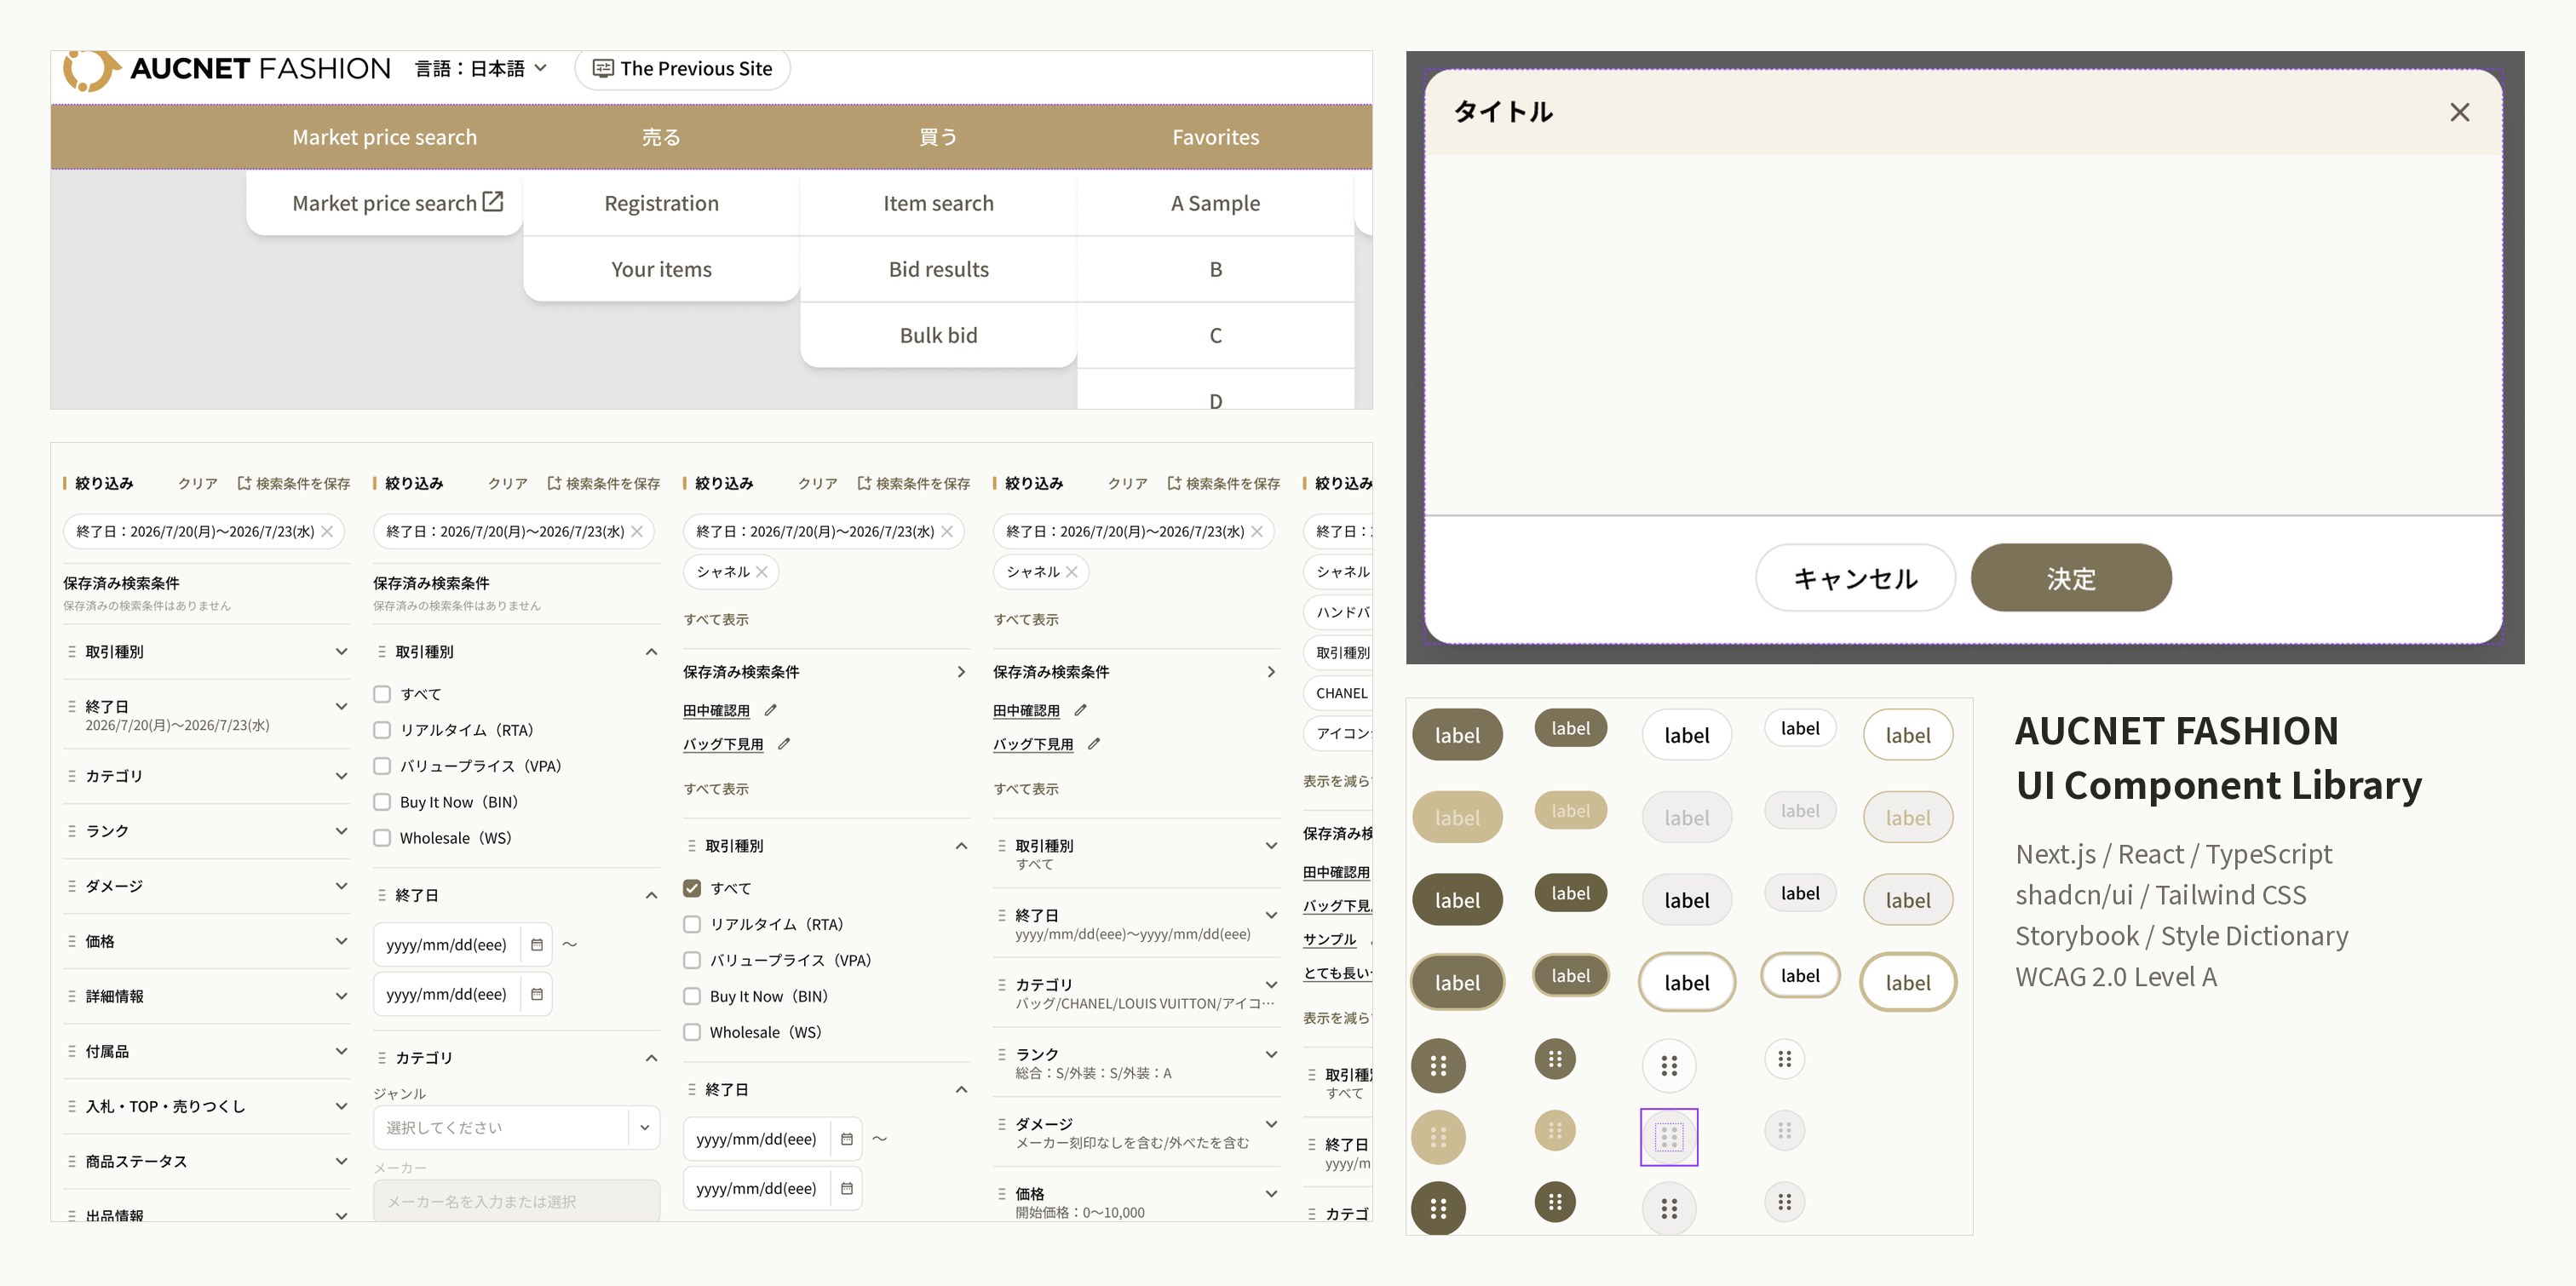Tick Wholesale (WS) in list with unchecked すべて
2576x1286 pixels.
click(x=382, y=838)
